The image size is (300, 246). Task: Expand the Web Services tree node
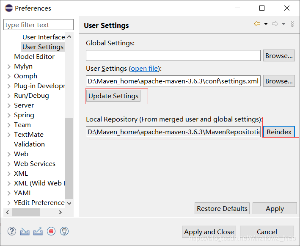9,164
